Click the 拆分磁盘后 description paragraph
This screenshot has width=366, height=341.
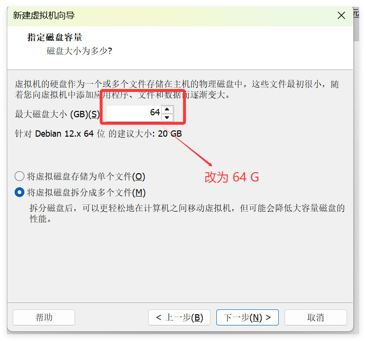coord(187,214)
